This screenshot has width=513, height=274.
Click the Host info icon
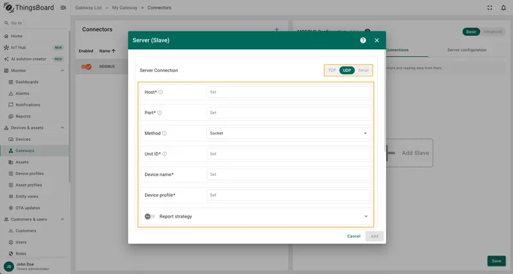coord(161,92)
